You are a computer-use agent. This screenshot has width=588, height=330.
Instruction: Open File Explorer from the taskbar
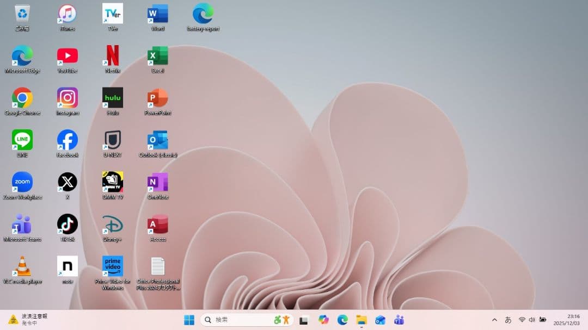click(362, 320)
